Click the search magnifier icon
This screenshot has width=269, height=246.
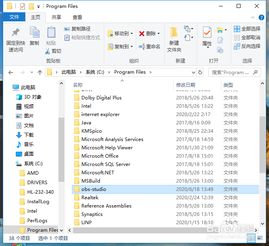(x=256, y=72)
